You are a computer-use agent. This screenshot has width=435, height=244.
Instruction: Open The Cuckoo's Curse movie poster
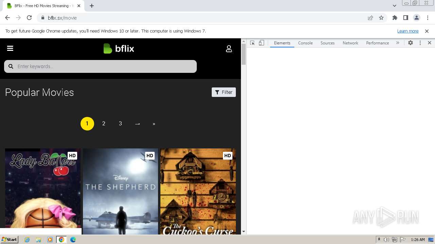click(x=198, y=191)
